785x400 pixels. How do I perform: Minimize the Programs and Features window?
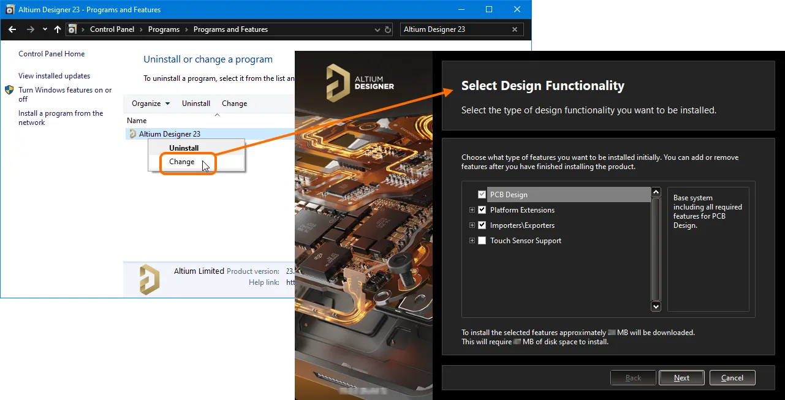(461, 9)
